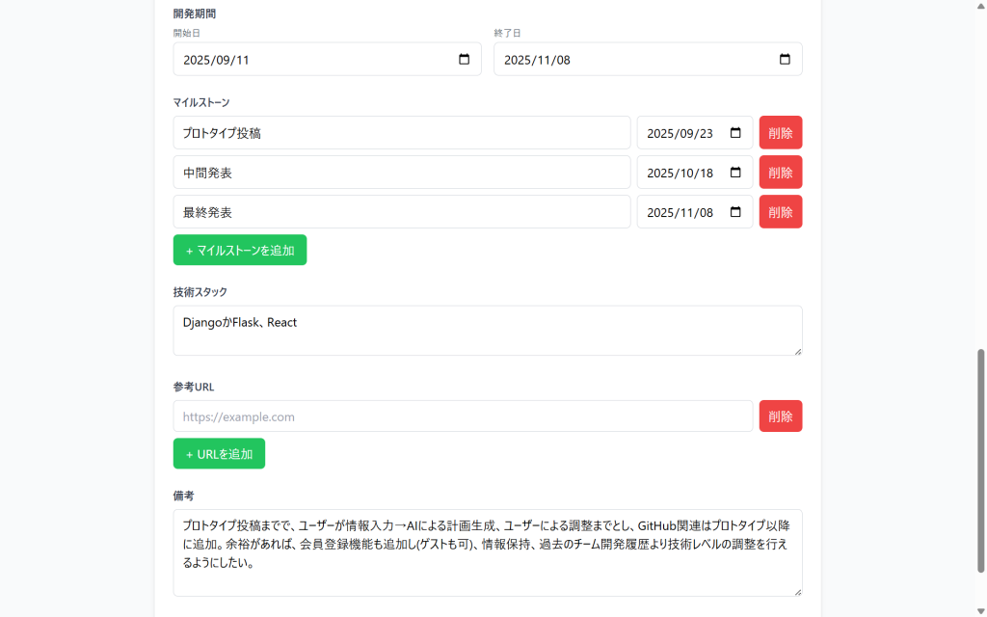Click into the 技術スタック text area
This screenshot has width=987, height=617.
tap(487, 331)
